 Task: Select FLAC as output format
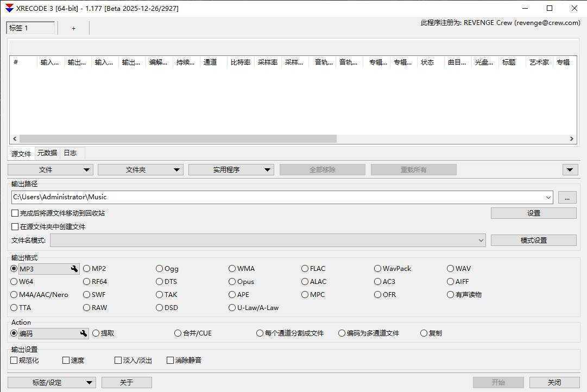tap(305, 268)
